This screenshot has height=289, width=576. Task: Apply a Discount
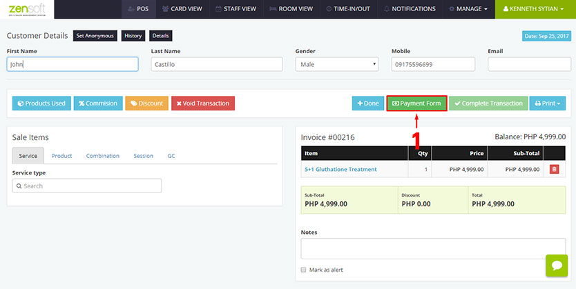click(146, 103)
